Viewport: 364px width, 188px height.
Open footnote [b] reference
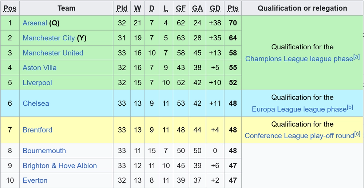(x=350, y=107)
